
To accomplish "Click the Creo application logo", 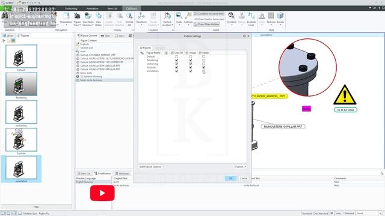I will (x=7, y=2).
